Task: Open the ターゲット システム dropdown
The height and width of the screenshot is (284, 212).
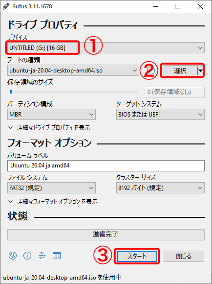Action: [x=160, y=115]
